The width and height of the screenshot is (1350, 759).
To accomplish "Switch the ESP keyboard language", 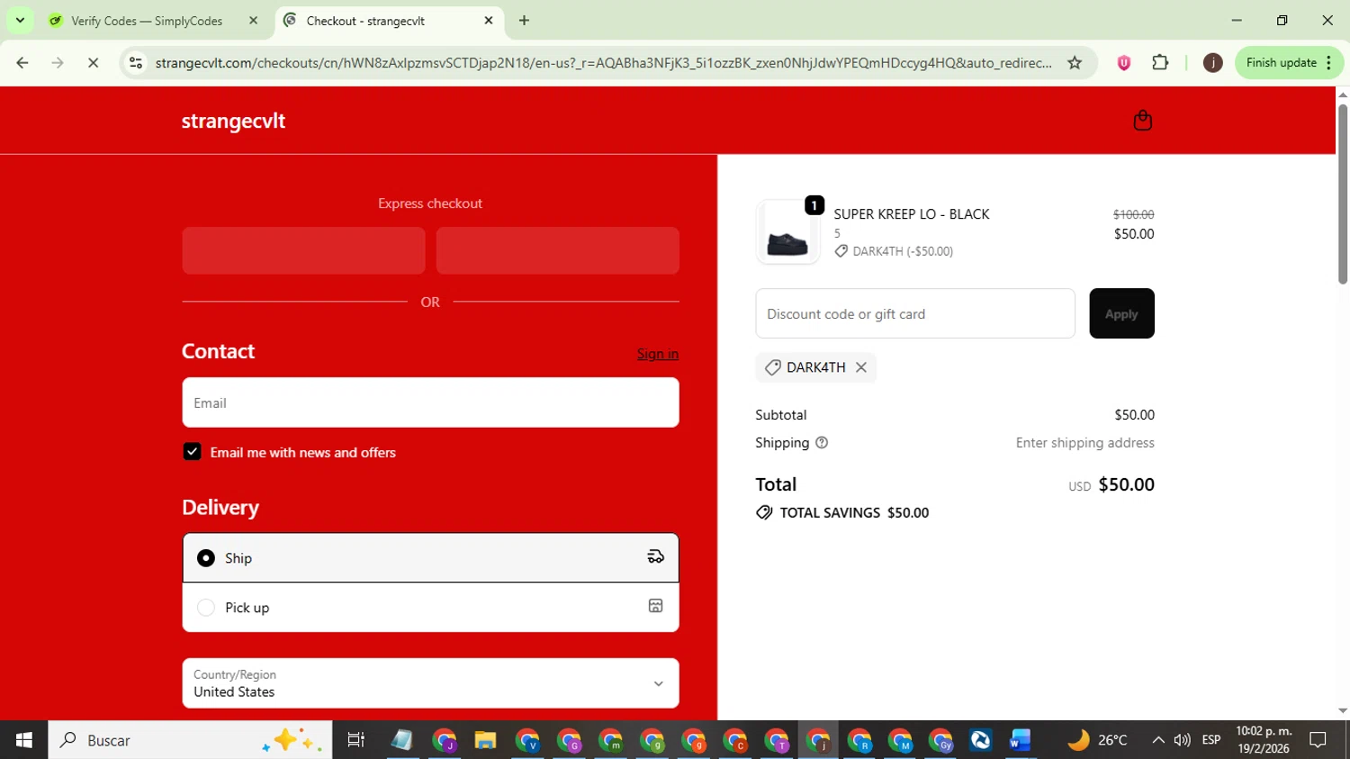I will pyautogui.click(x=1211, y=740).
